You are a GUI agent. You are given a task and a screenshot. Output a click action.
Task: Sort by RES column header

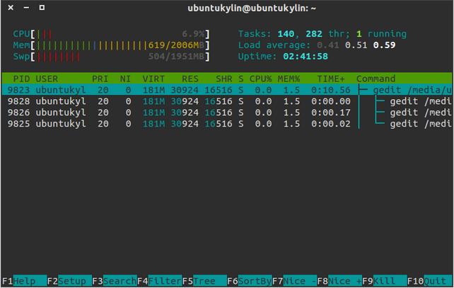[190, 79]
